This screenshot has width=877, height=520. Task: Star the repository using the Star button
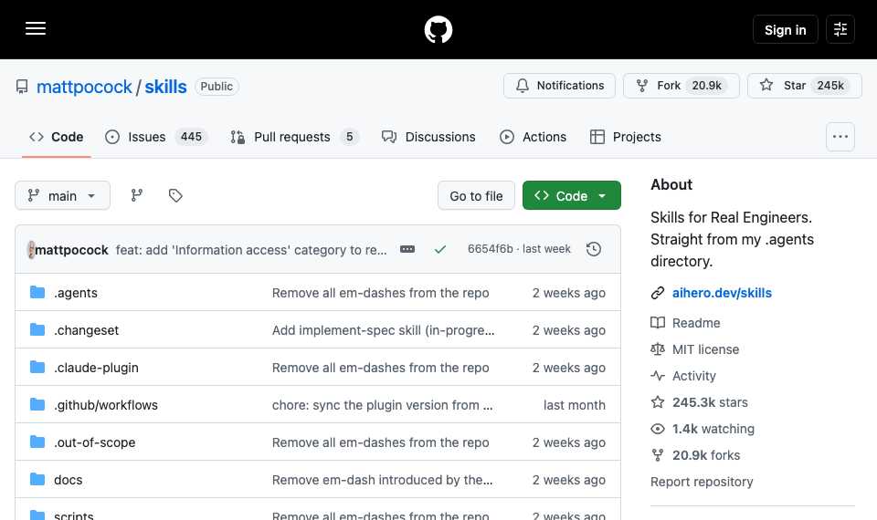(804, 86)
